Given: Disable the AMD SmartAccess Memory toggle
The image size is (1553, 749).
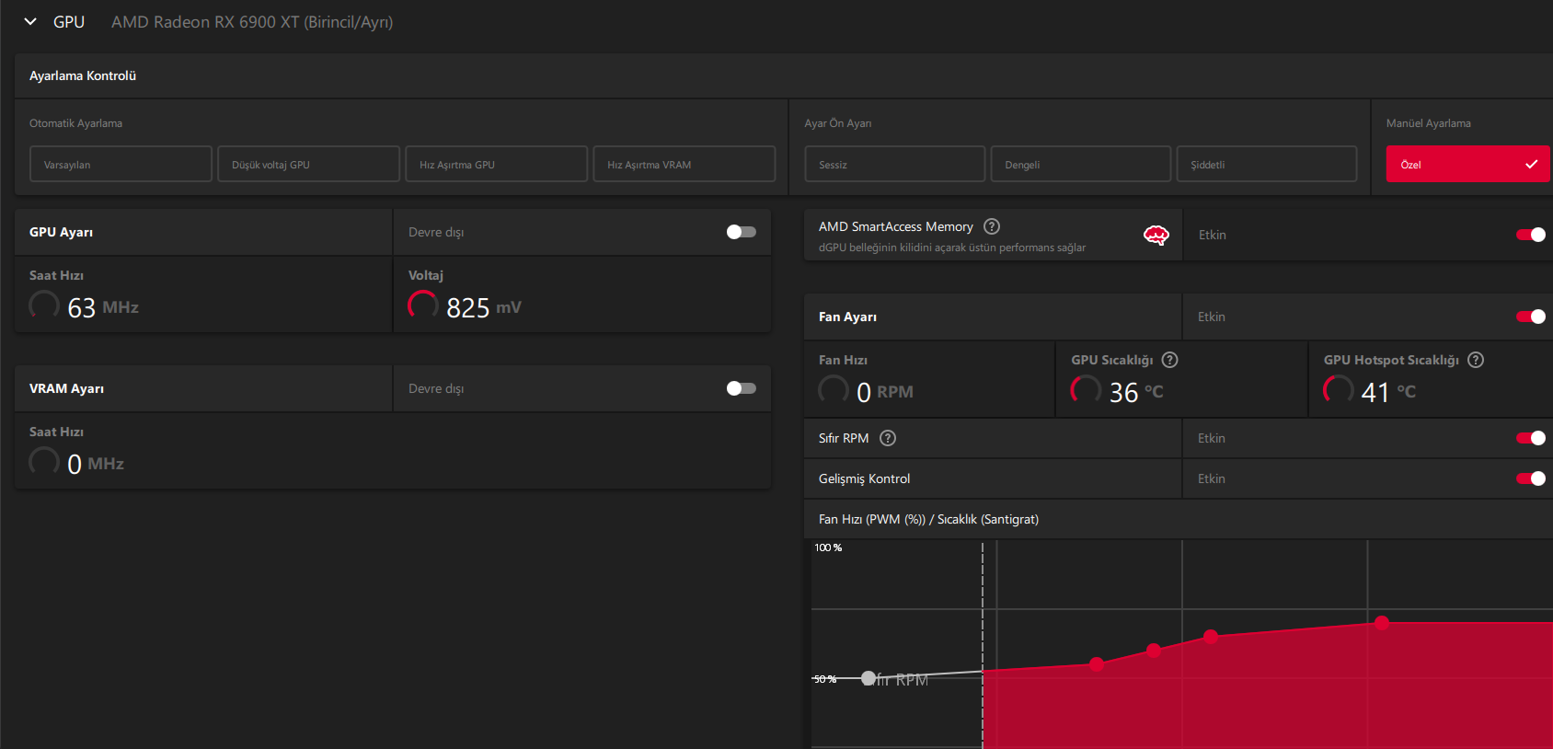Looking at the screenshot, I should (x=1530, y=235).
